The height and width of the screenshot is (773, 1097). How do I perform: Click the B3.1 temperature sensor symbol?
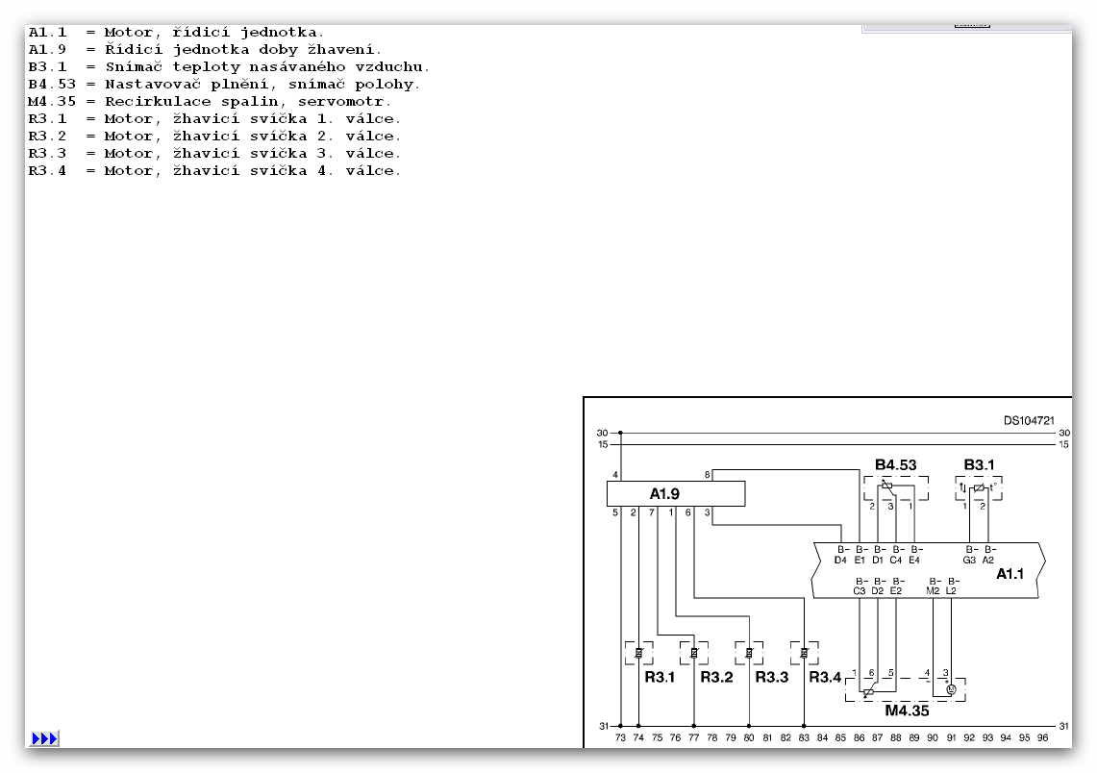click(x=980, y=487)
